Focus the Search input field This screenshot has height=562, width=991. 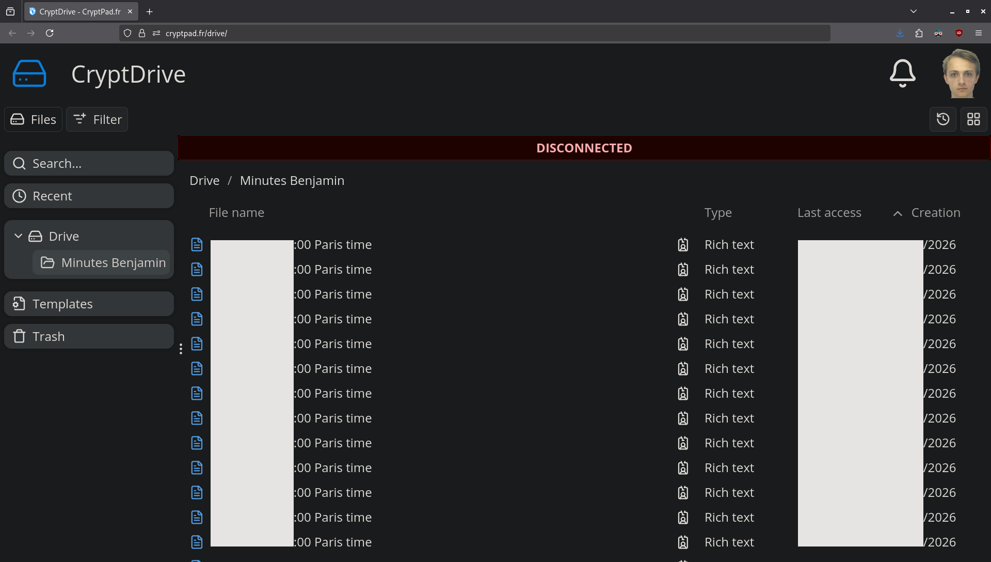[x=89, y=163]
